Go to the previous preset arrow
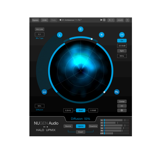 pyautogui.click(x=60, y=20)
